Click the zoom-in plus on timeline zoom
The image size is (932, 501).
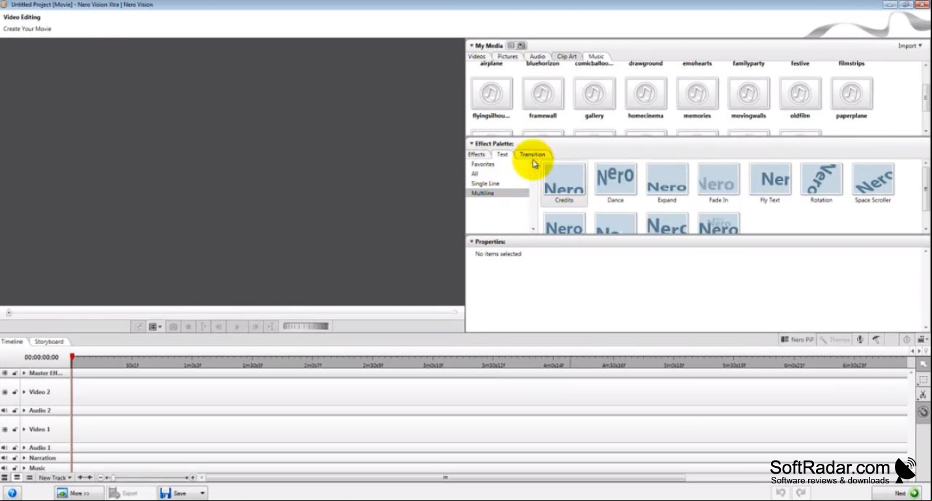coord(193,478)
